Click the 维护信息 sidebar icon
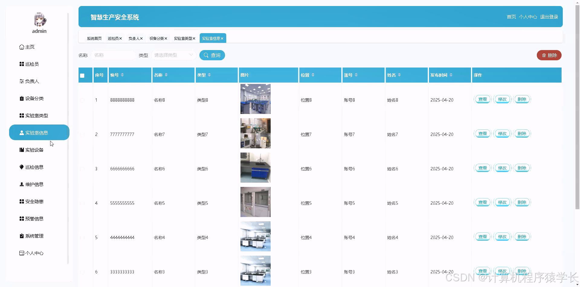 pos(21,184)
